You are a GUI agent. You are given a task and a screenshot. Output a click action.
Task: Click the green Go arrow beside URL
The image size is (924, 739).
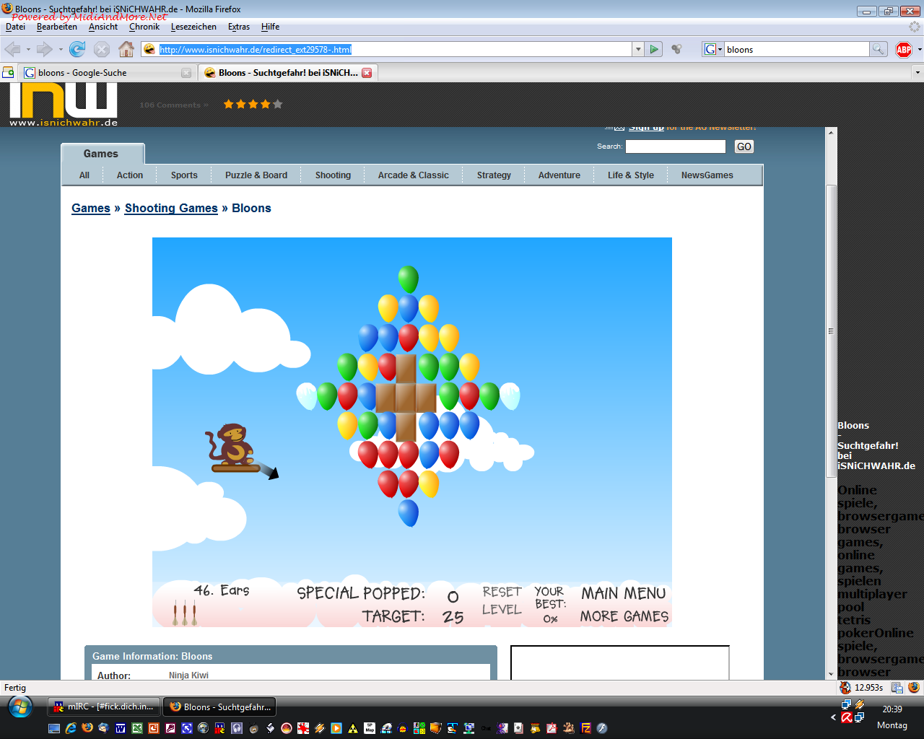click(654, 49)
